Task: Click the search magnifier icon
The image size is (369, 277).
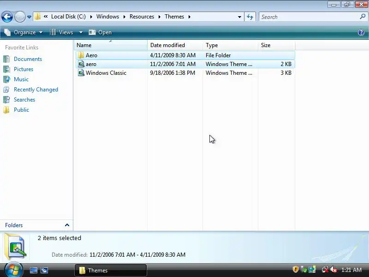Action: [363, 17]
